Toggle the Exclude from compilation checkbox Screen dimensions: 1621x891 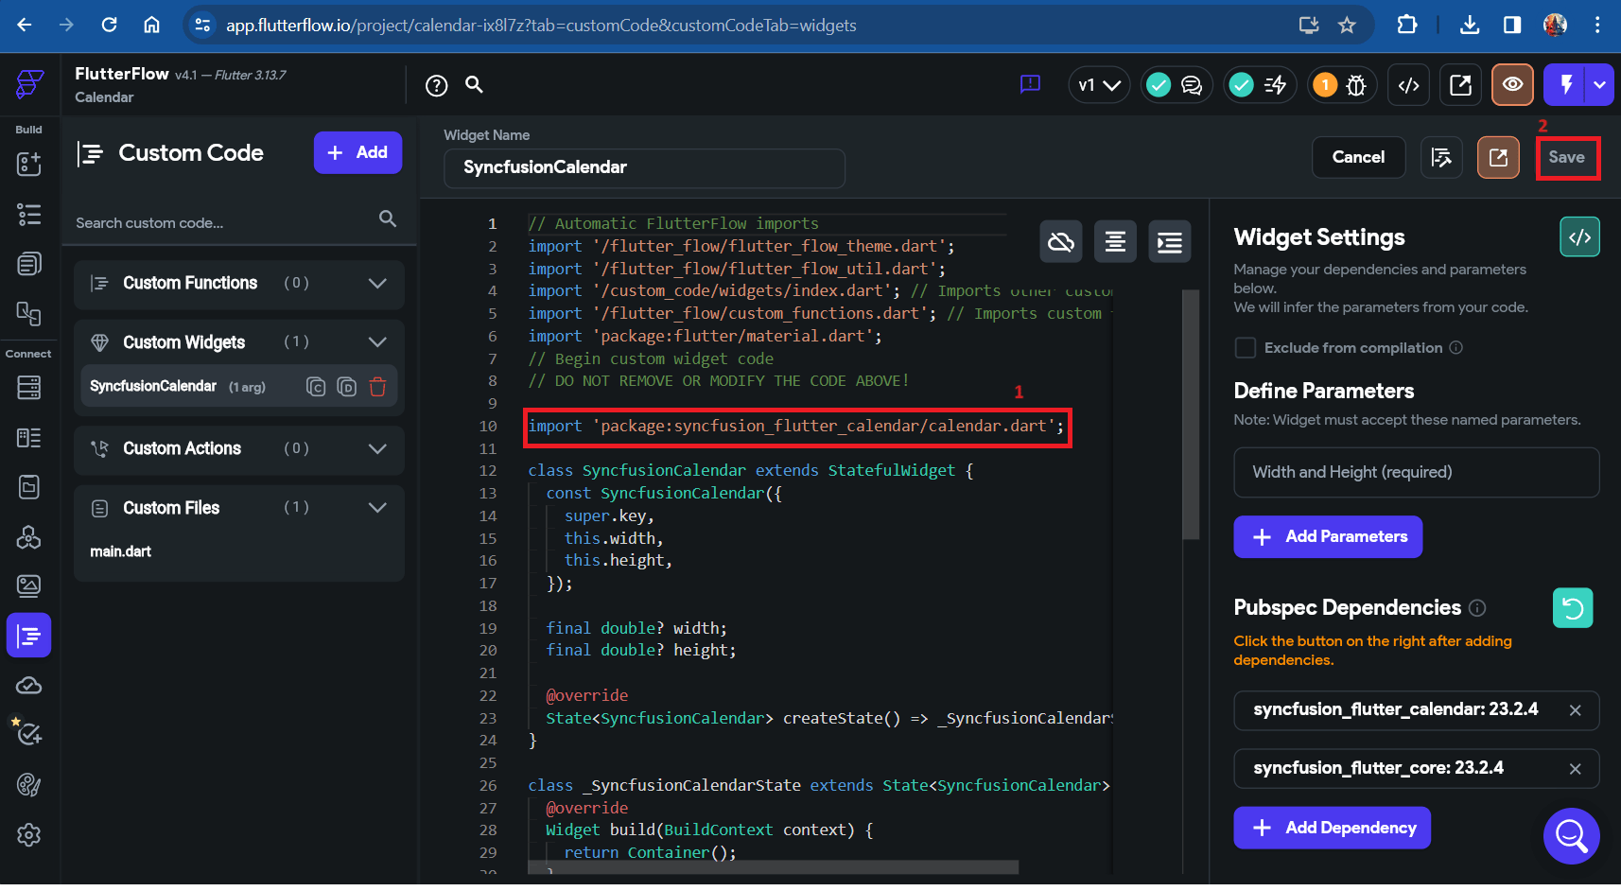click(1246, 348)
